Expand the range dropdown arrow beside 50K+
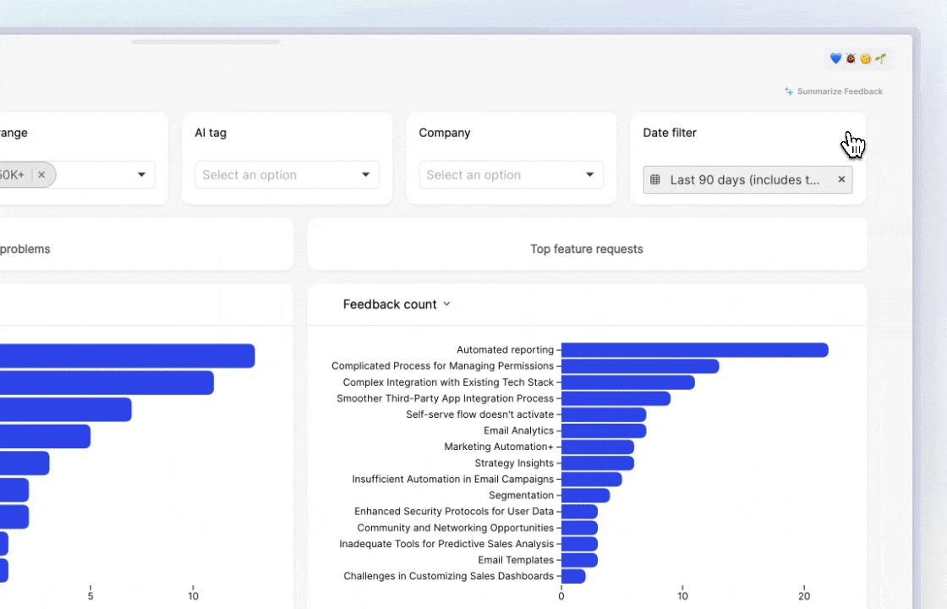This screenshot has width=947, height=609. pyautogui.click(x=141, y=175)
